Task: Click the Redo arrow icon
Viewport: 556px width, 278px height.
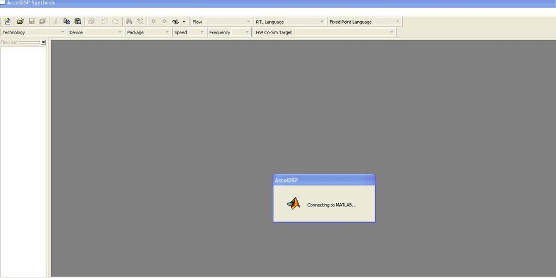Action: [116, 22]
